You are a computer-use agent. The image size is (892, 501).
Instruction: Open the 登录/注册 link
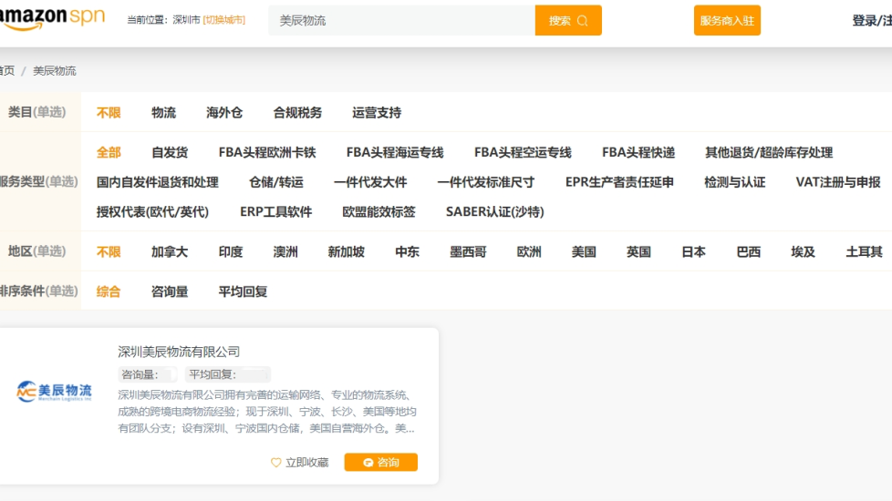[872, 20]
